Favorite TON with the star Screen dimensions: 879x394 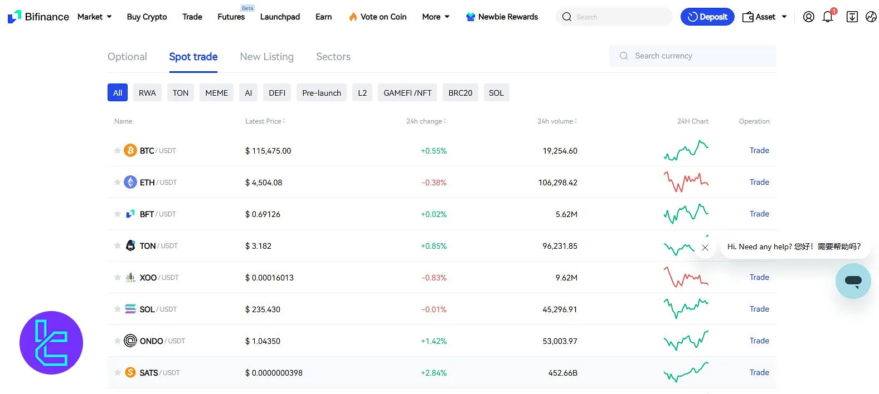click(x=117, y=245)
